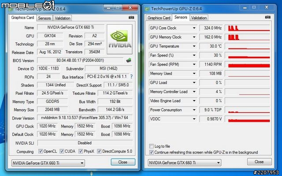Open the Power Consumption sensor dropdown
This screenshot has height=176, width=282.
[x=194, y=110]
